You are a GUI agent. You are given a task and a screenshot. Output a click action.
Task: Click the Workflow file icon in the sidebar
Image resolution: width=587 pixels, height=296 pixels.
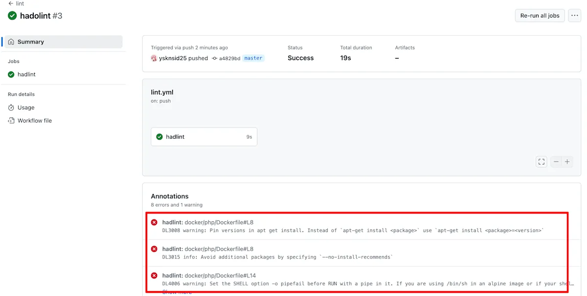point(11,121)
